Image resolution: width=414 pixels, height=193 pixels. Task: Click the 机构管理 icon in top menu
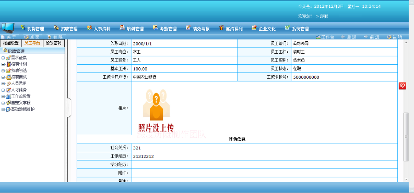23,28
